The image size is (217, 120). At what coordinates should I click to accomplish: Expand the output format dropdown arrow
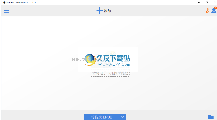pyautogui.click(x=123, y=117)
